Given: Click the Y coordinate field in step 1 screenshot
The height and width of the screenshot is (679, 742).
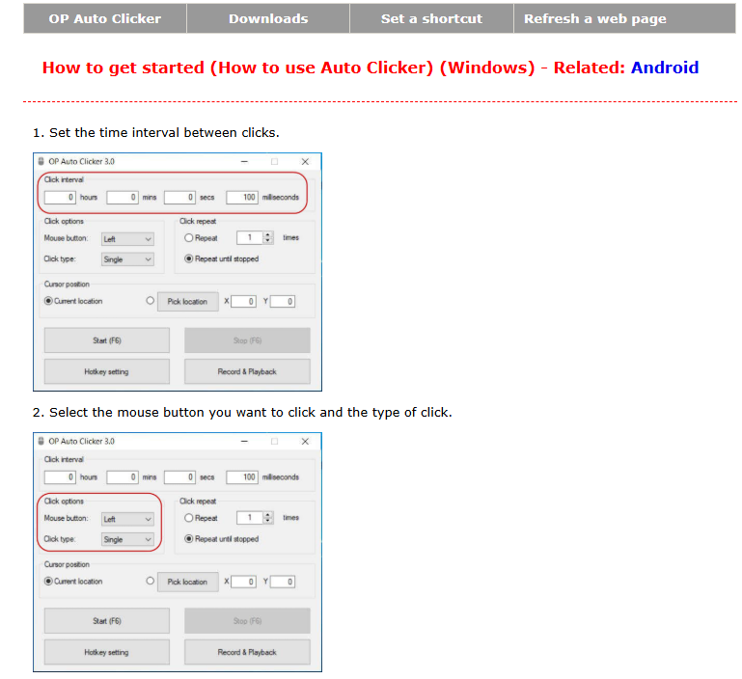Looking at the screenshot, I should click(x=283, y=302).
